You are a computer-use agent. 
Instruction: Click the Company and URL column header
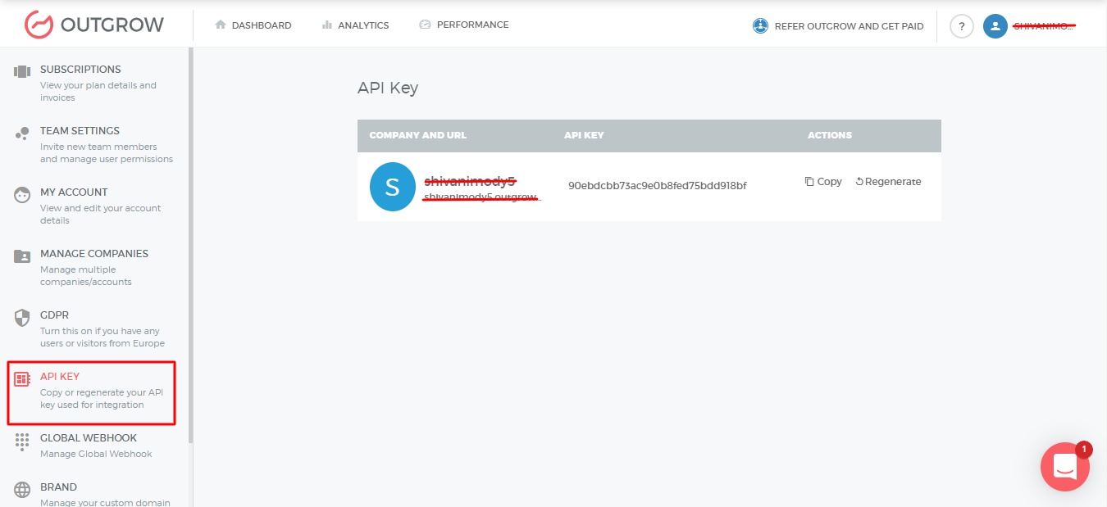tap(417, 135)
